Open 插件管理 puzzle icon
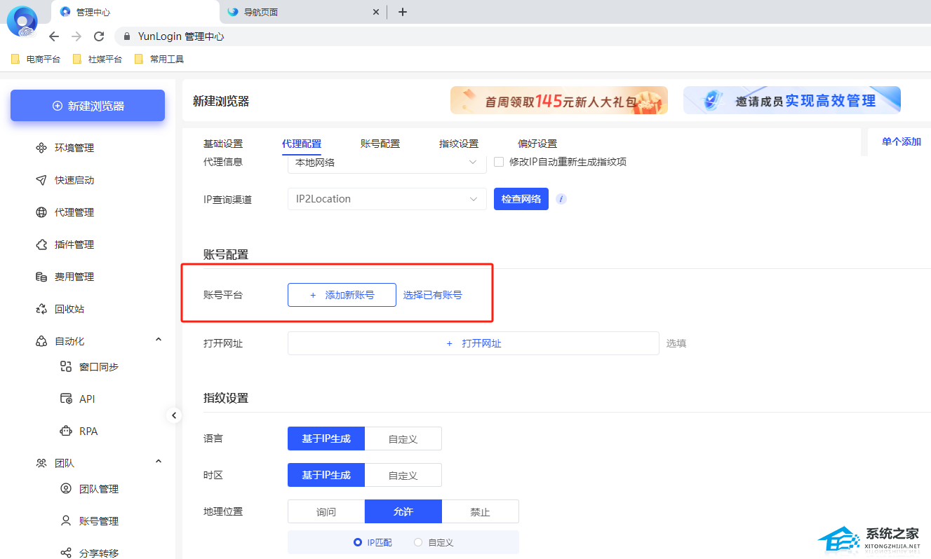Image resolution: width=931 pixels, height=559 pixels. click(x=41, y=244)
